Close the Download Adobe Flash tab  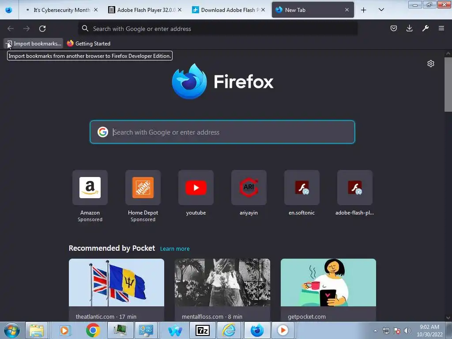(x=263, y=10)
